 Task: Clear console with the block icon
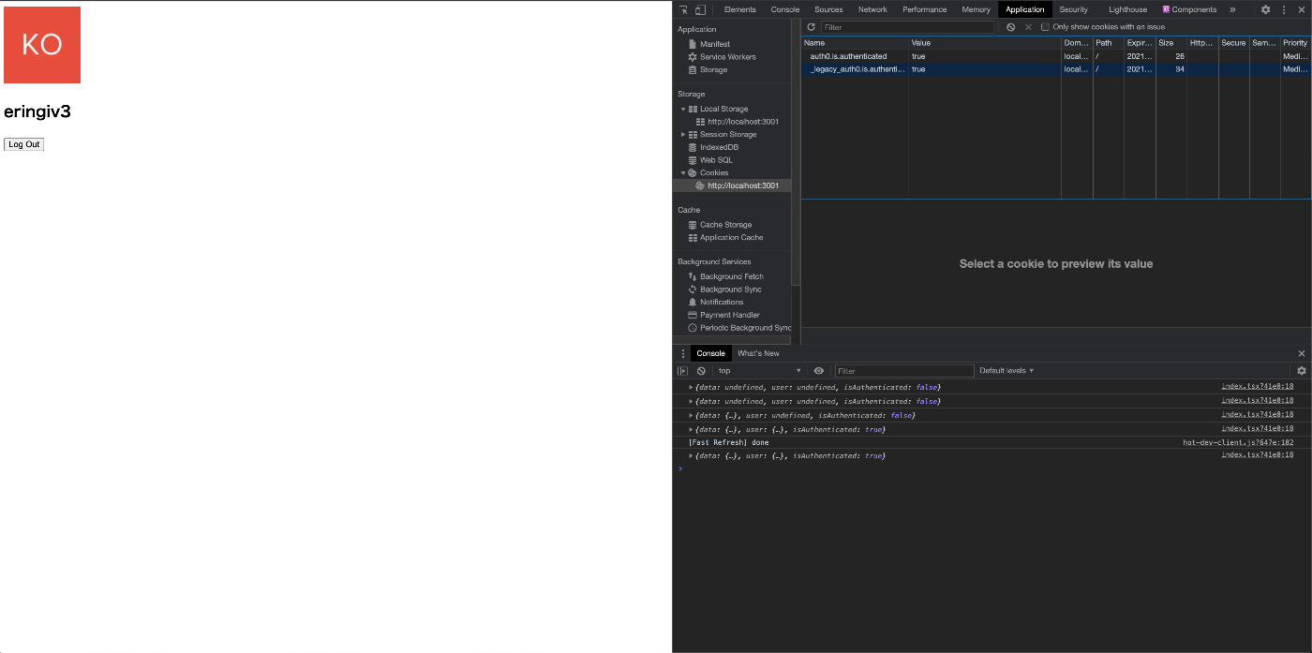(701, 371)
